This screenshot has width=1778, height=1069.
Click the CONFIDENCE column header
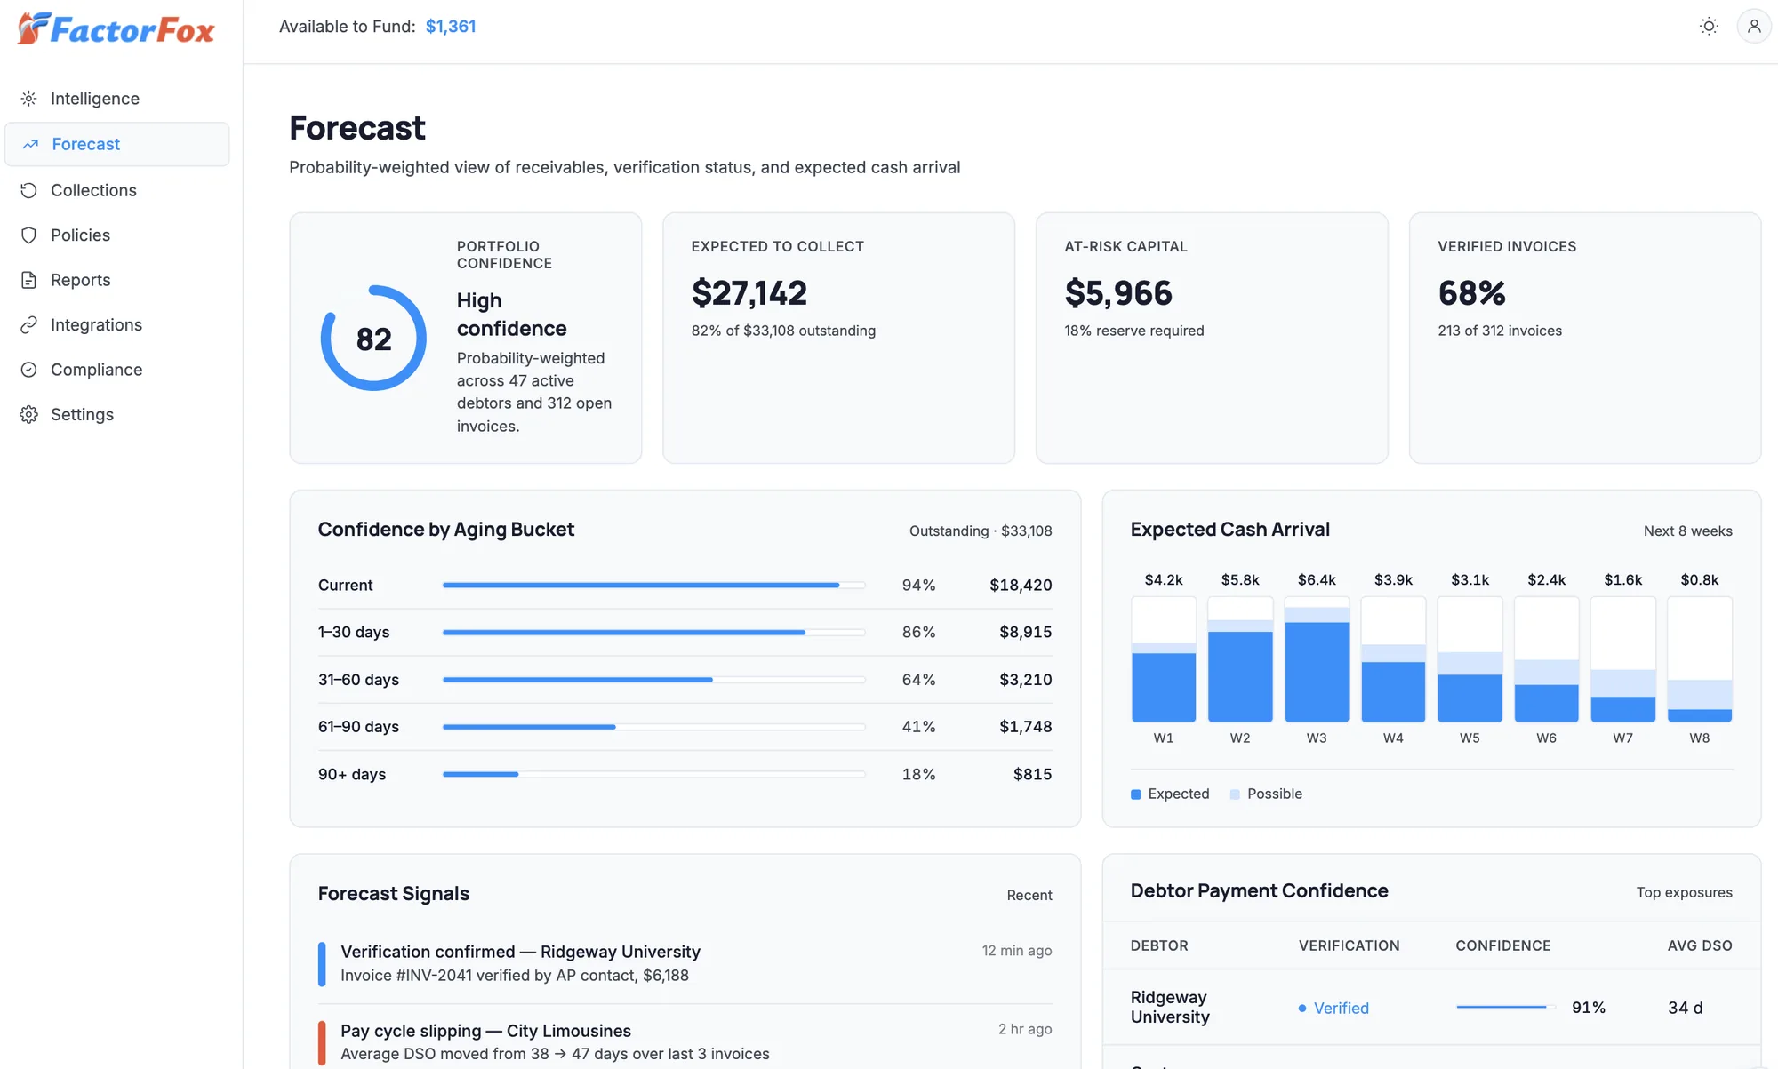[1503, 946]
